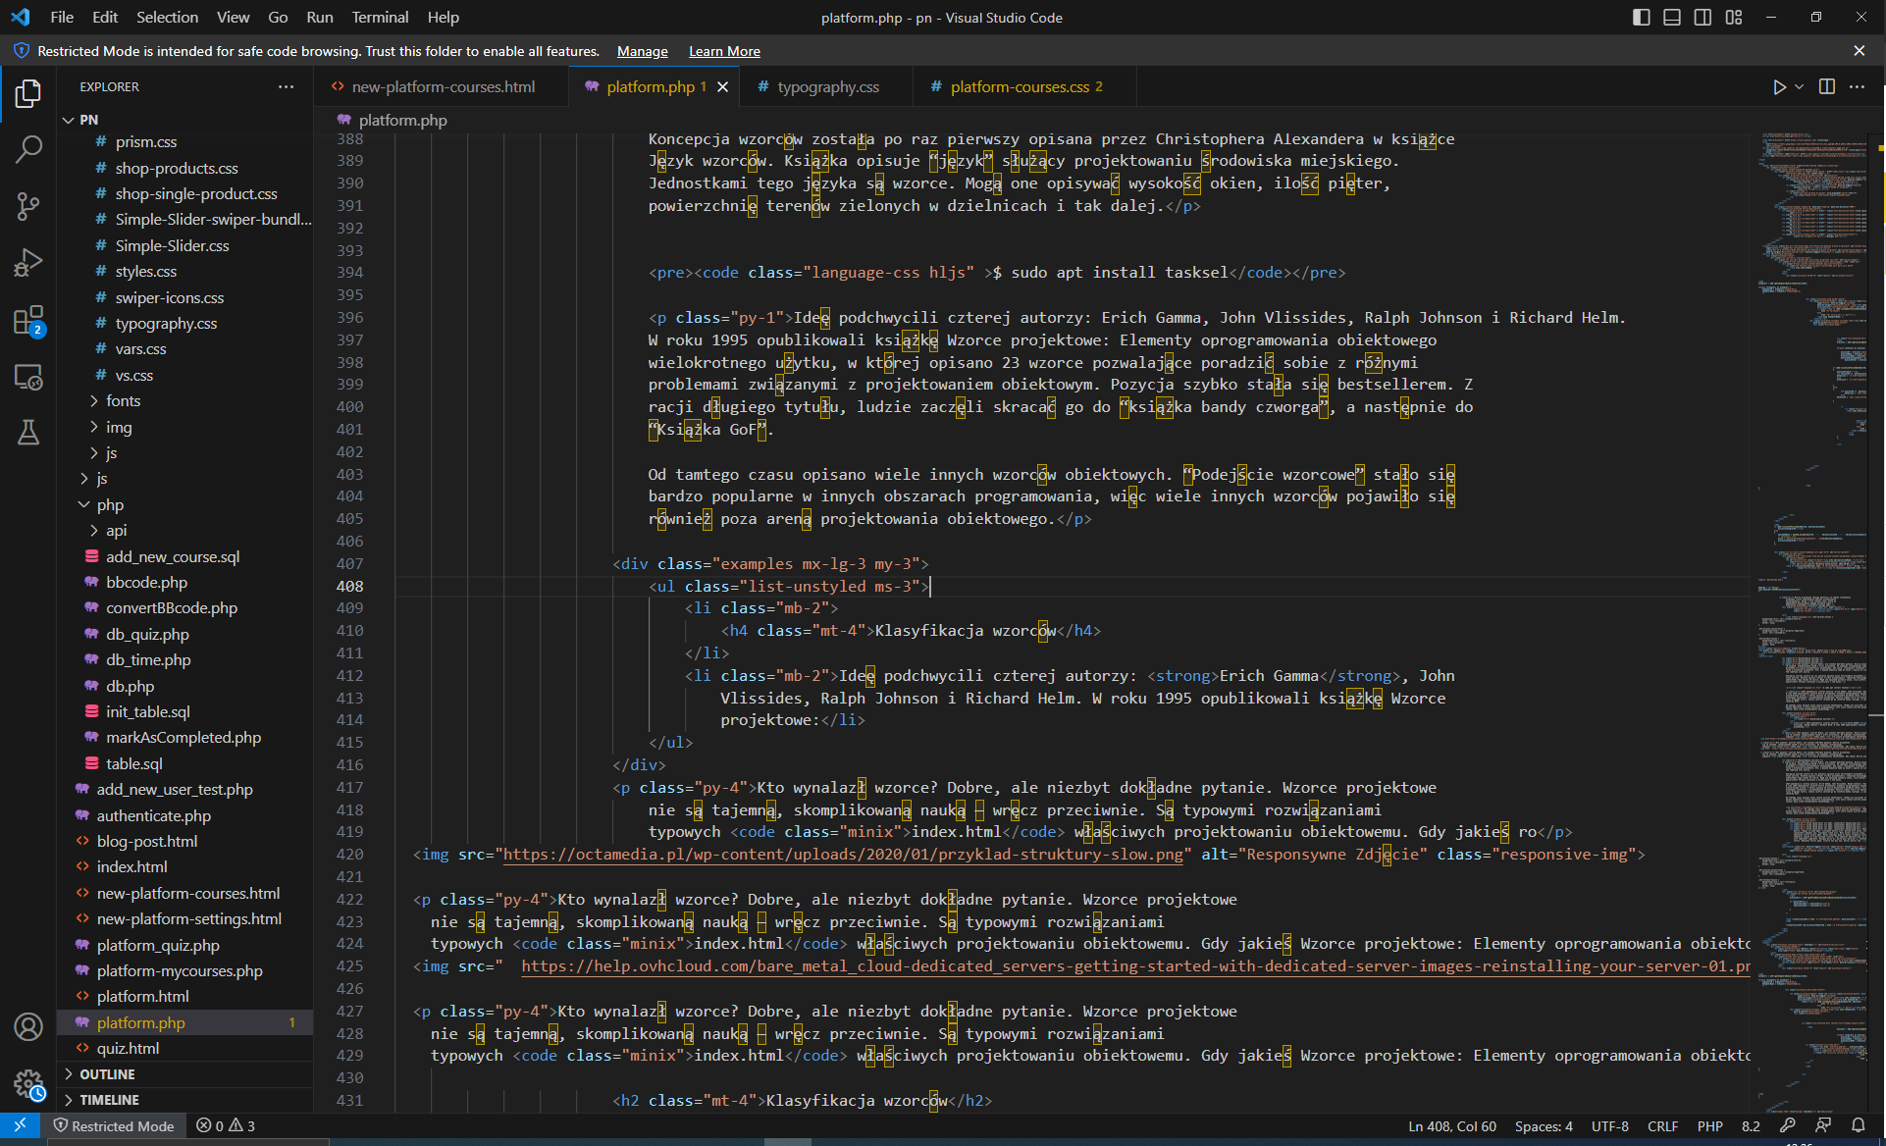Open octamedia.pl image URL on line 420
Image resolution: width=1886 pixels, height=1146 pixels.
[x=843, y=855]
